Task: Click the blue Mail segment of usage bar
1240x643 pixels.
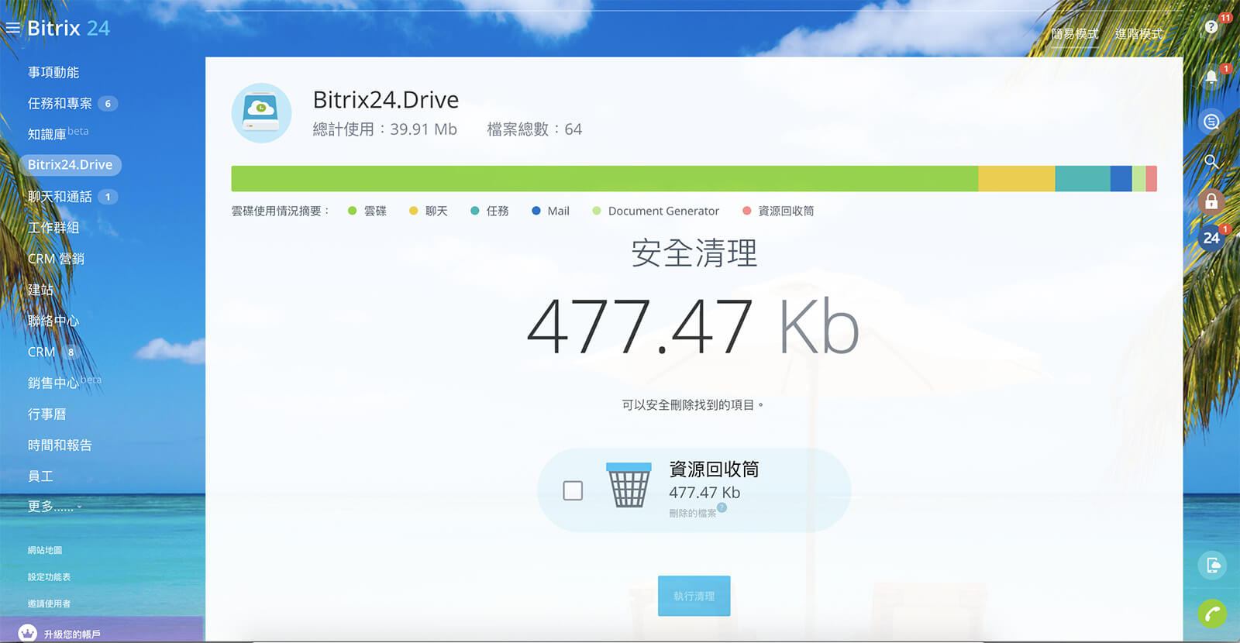Action: 1121,178
